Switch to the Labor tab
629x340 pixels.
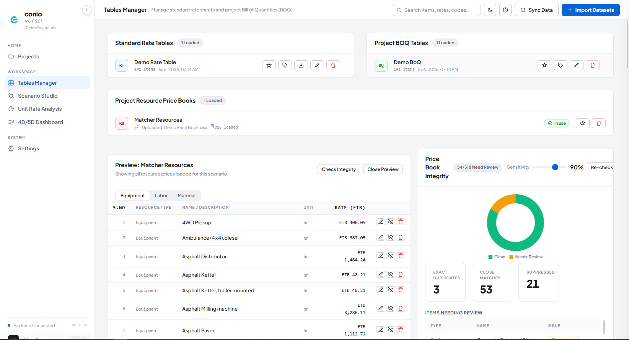[161, 196]
